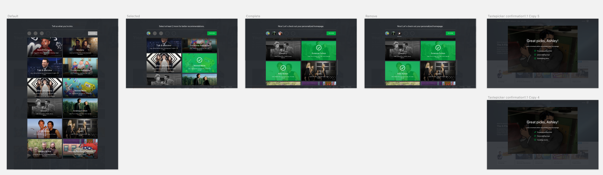Select the Remove artboard title label

[x=371, y=16]
